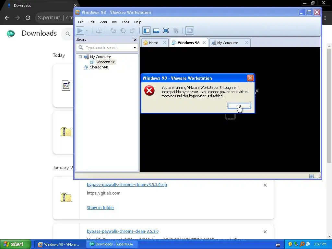Image resolution: width=332 pixels, height=249 pixels.
Task: Toggle the thumbnail bar toolbar icon
Action: click(156, 30)
